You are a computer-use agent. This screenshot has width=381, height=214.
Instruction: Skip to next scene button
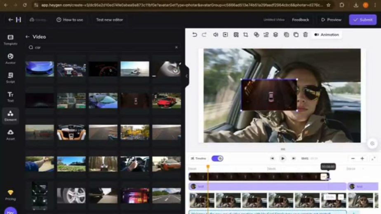pyautogui.click(x=294, y=158)
